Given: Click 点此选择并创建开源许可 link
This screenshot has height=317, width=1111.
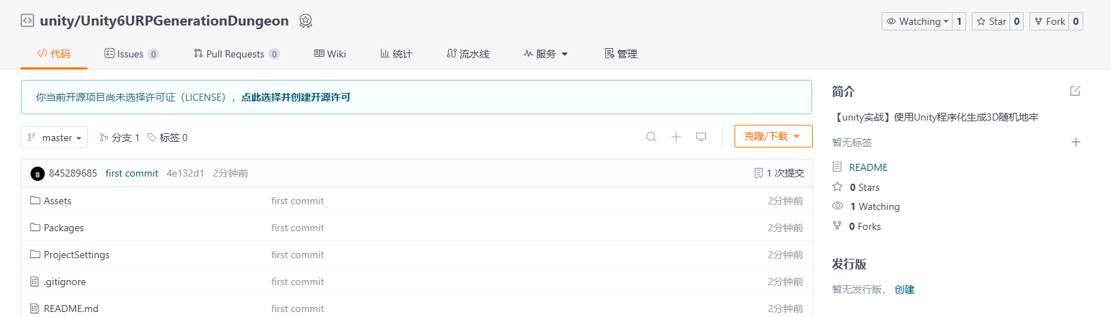Looking at the screenshot, I should click(296, 97).
